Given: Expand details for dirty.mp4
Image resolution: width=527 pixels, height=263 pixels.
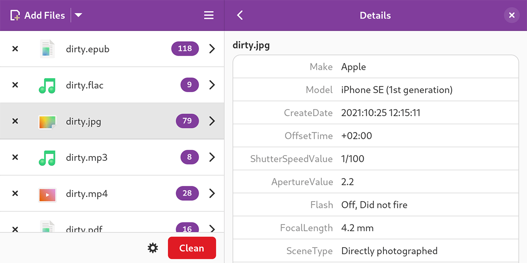Looking at the screenshot, I should click(212, 194).
